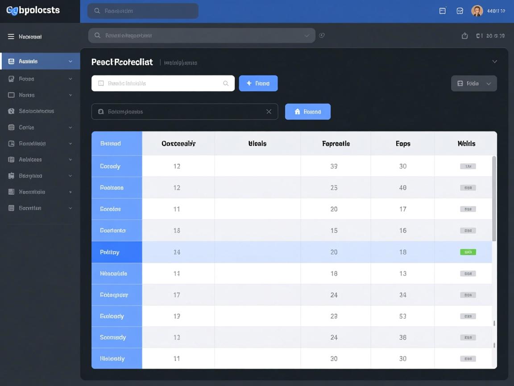Click the green status badge in highlighted row
The width and height of the screenshot is (514, 386).
(x=468, y=252)
